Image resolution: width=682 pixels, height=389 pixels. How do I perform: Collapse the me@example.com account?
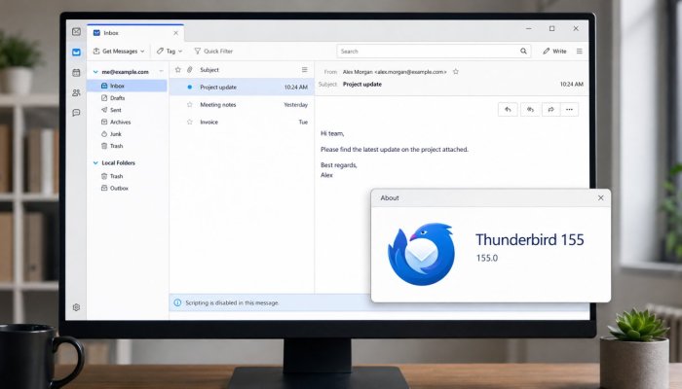click(x=95, y=72)
